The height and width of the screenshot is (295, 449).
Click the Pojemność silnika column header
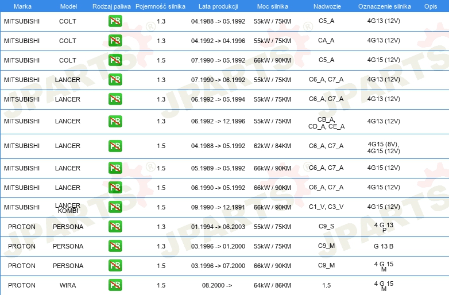[160, 6]
